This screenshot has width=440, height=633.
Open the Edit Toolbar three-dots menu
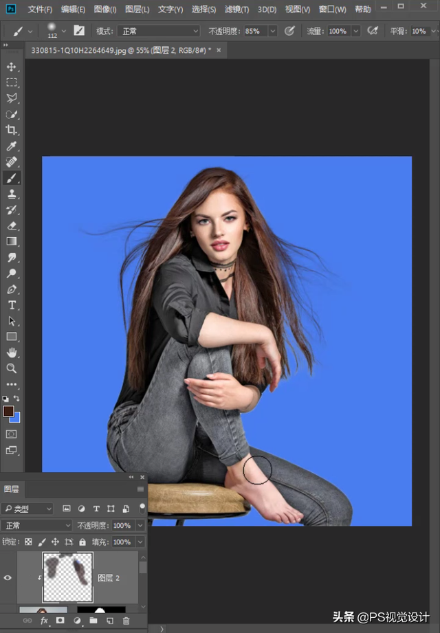(x=11, y=384)
